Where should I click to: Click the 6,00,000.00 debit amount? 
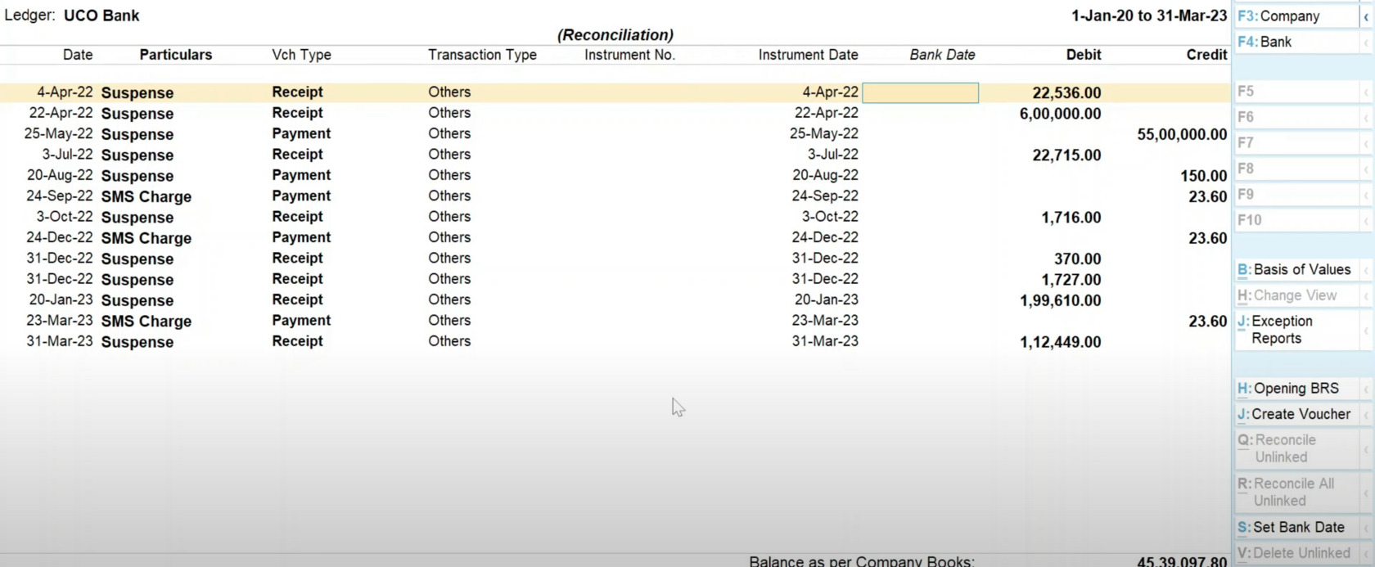pyautogui.click(x=1060, y=114)
